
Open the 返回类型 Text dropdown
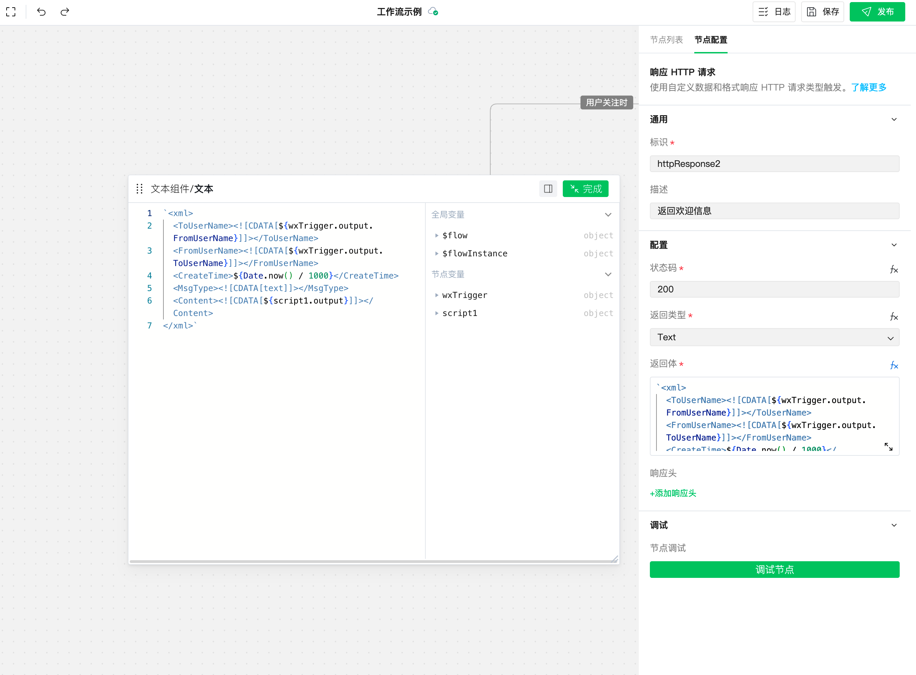[774, 337]
